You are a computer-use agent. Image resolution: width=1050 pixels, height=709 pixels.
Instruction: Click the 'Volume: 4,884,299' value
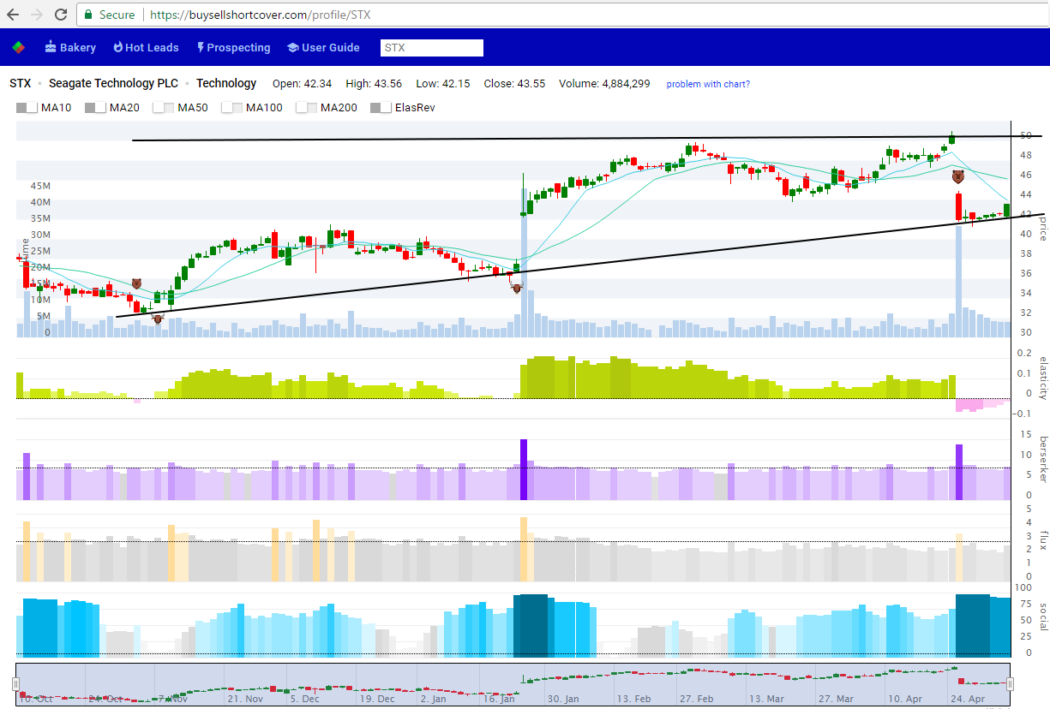coord(604,84)
